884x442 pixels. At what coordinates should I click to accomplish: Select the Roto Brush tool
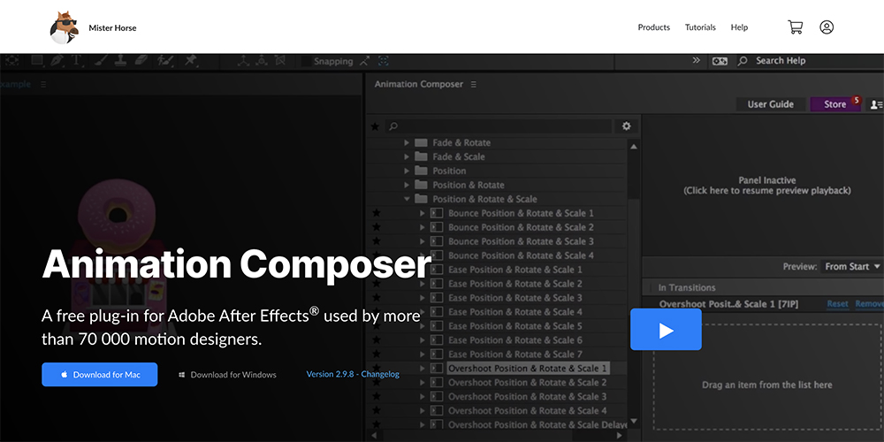click(164, 60)
